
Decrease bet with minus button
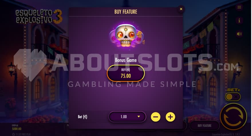click(155, 117)
